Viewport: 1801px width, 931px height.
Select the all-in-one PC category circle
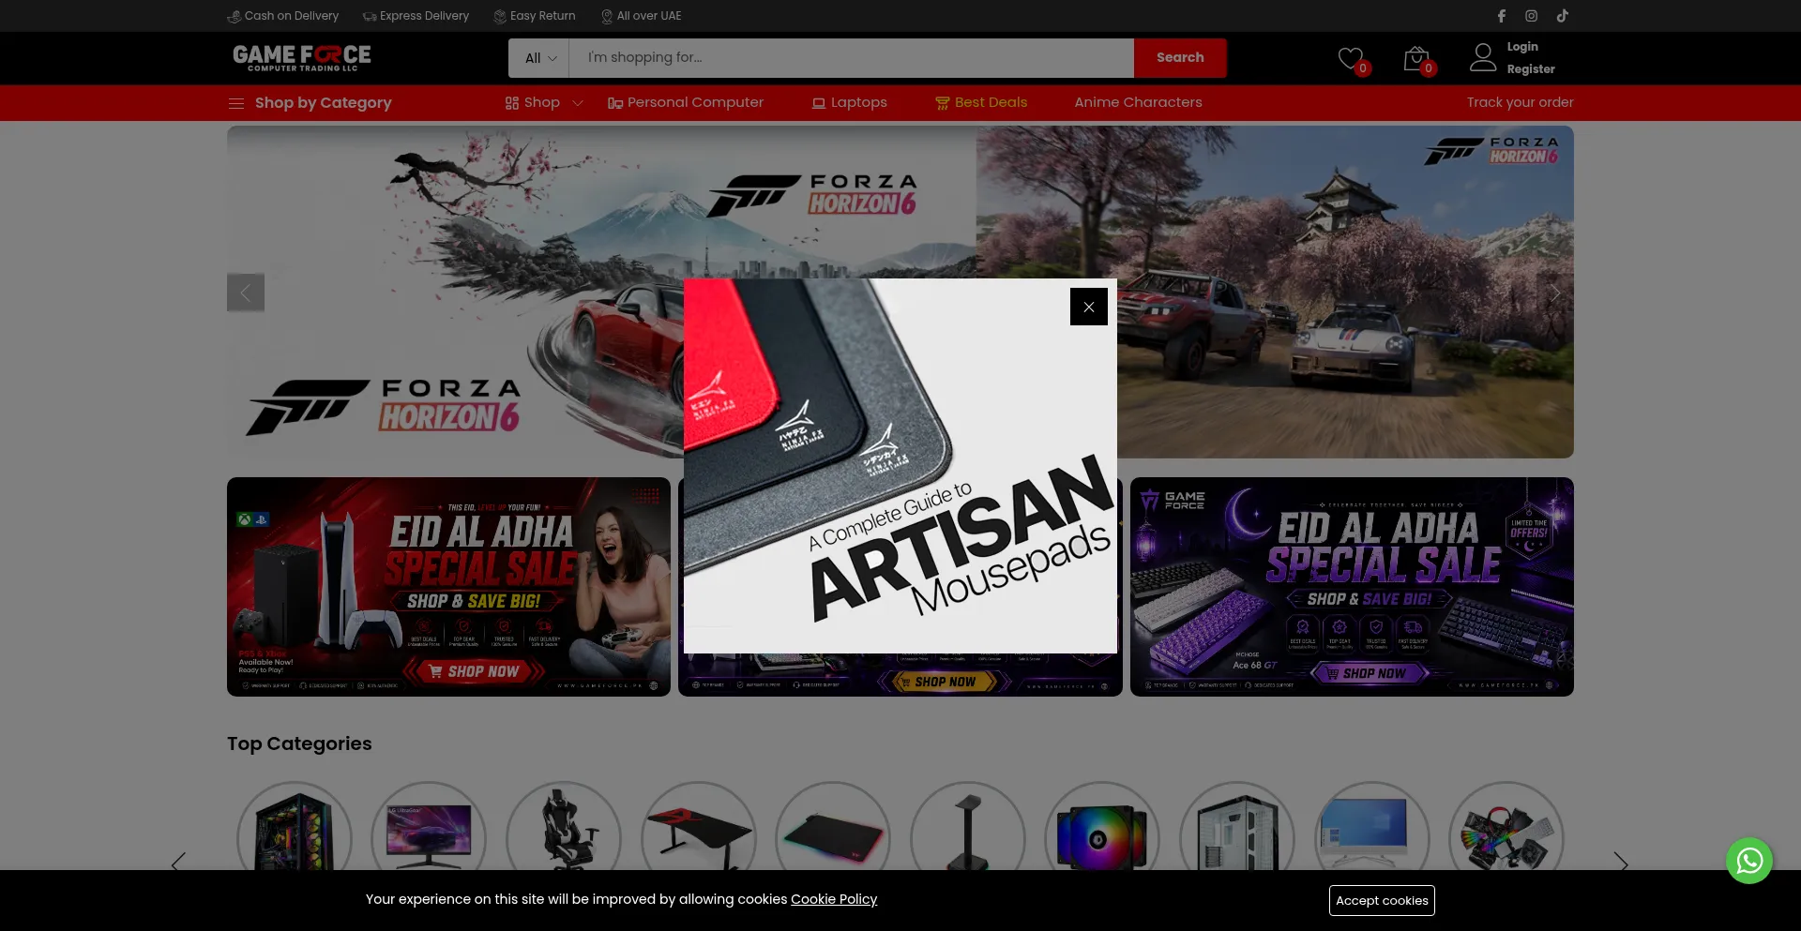click(x=1372, y=827)
